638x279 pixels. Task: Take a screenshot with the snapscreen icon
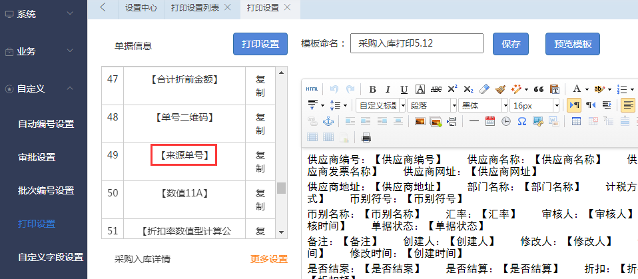pos(538,121)
